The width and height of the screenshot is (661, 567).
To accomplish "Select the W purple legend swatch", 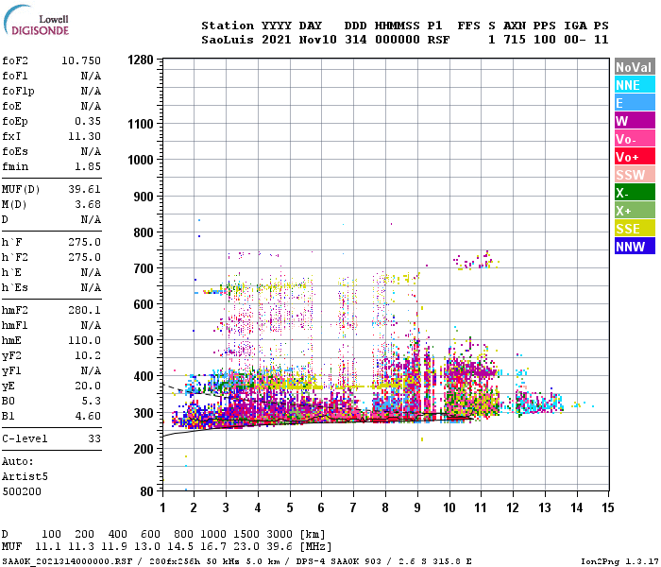I will [635, 121].
